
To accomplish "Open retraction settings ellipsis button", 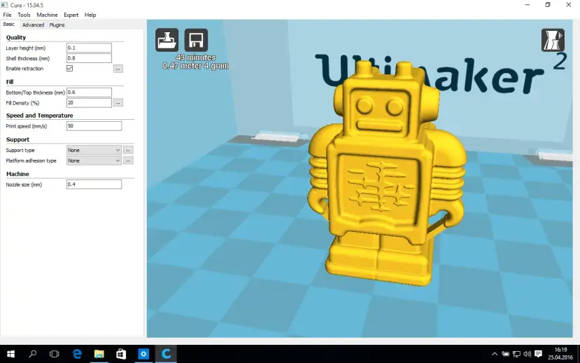I will click(x=118, y=69).
